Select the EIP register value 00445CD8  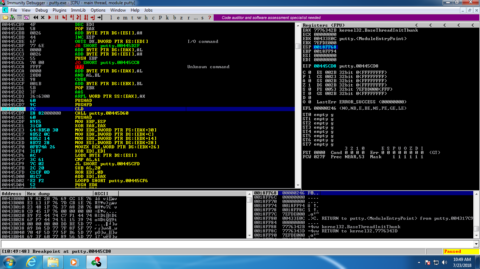pyautogui.click(x=325, y=66)
